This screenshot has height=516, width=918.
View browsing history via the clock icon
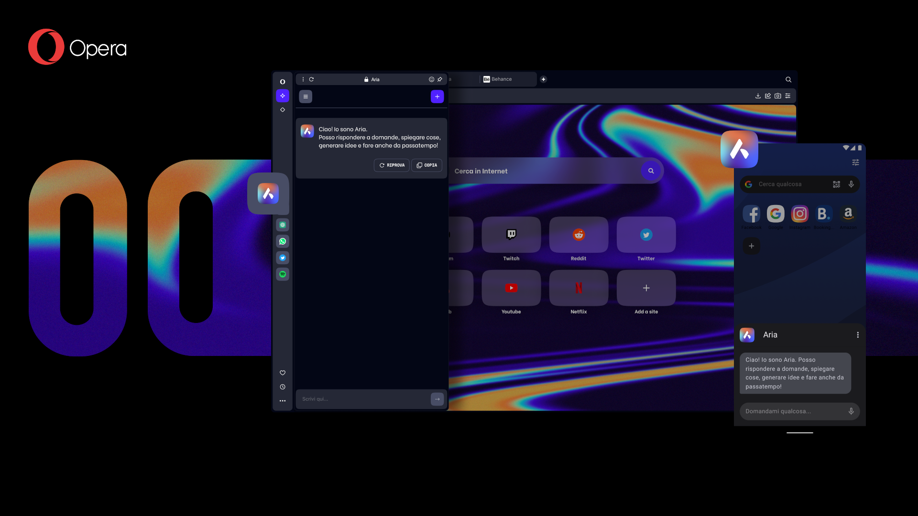tap(283, 387)
